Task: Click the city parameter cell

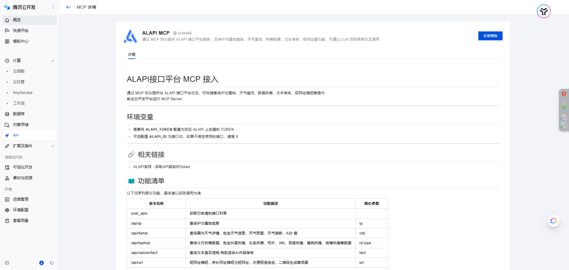Action: click(x=372, y=233)
